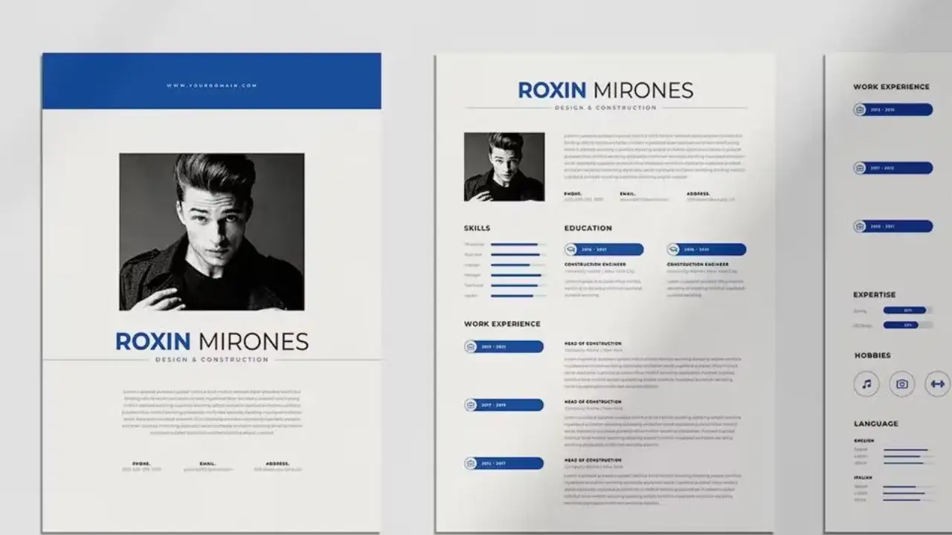
Task: Click the ITALIAN language label
Action: pyautogui.click(x=863, y=478)
